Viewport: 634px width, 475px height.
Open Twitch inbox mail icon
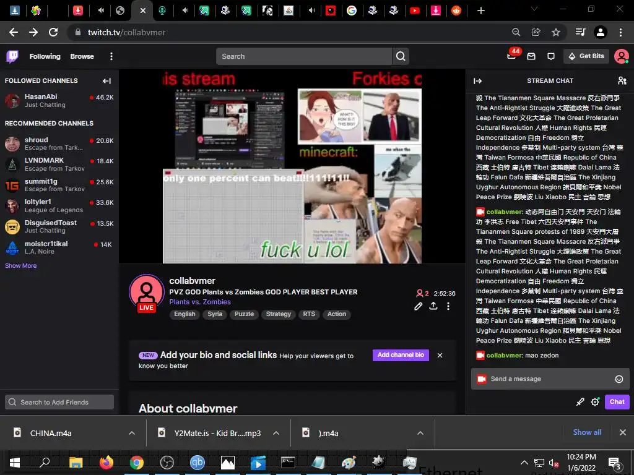click(x=531, y=56)
